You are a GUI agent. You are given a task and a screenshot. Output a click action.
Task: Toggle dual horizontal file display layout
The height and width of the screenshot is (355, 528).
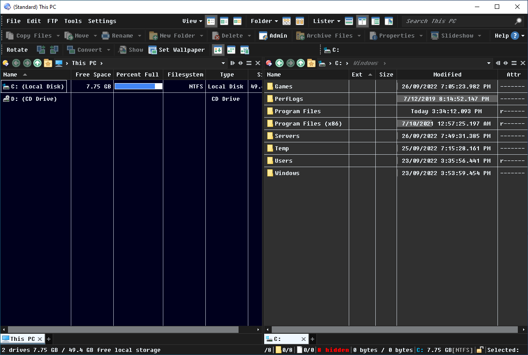point(349,21)
